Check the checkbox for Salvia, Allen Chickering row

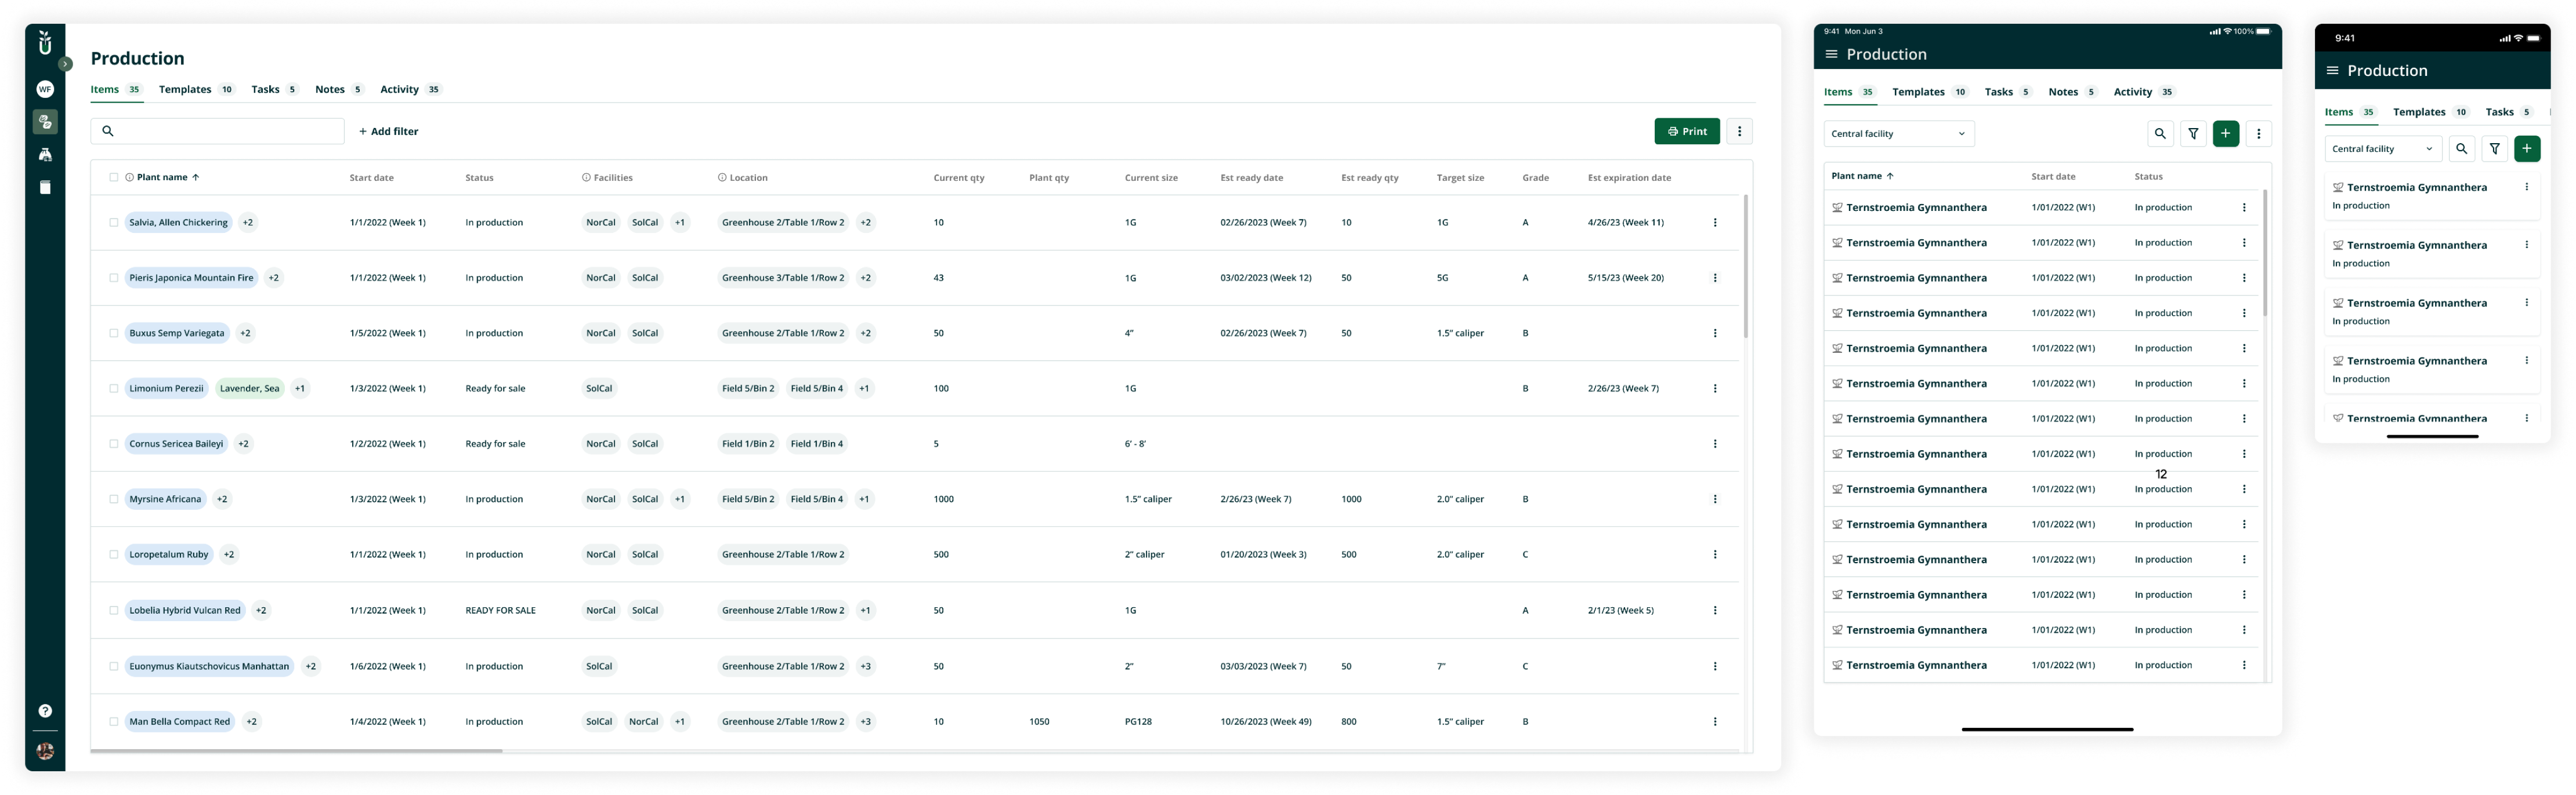pos(114,222)
